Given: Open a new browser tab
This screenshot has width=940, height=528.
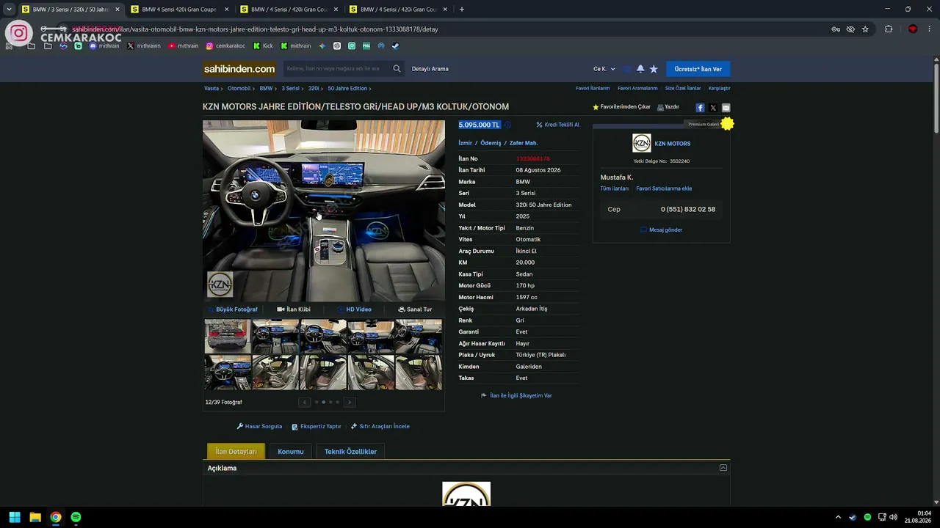Looking at the screenshot, I should pos(462,10).
